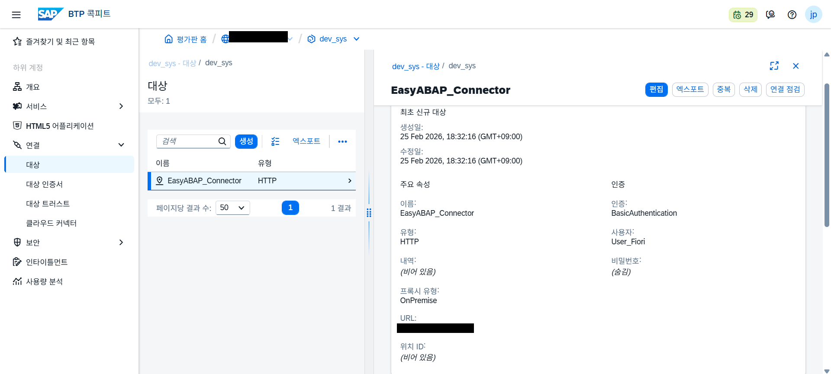Click the User_Fiori value
This screenshot has width=831, height=374.
tap(628, 242)
